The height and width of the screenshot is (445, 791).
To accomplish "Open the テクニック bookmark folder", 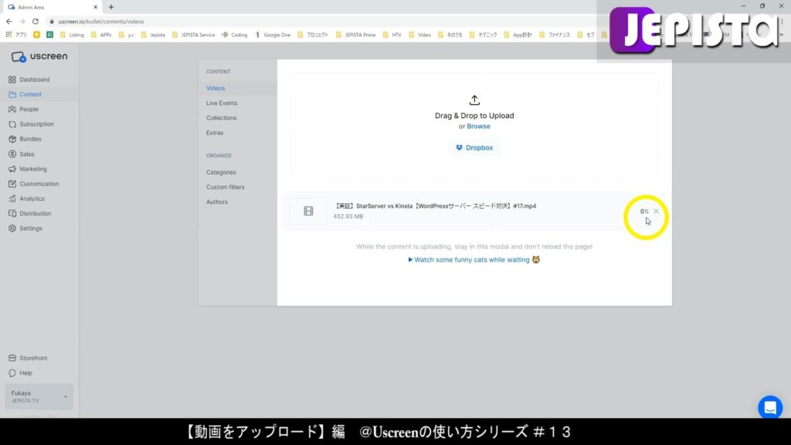I will click(x=484, y=35).
